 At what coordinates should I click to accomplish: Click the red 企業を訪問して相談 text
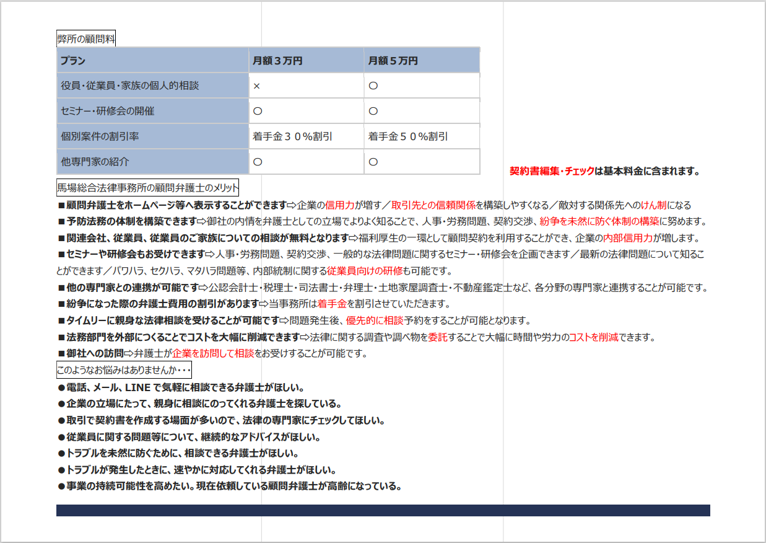[213, 354]
